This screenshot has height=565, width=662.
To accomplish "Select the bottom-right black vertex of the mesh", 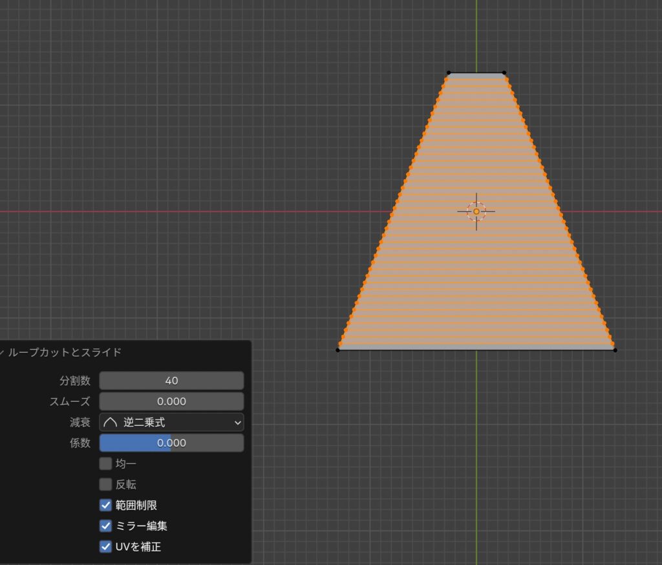I will coord(615,350).
